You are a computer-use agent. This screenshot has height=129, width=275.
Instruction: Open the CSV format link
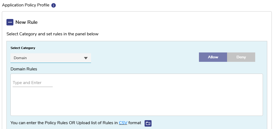pyautogui.click(x=123, y=123)
